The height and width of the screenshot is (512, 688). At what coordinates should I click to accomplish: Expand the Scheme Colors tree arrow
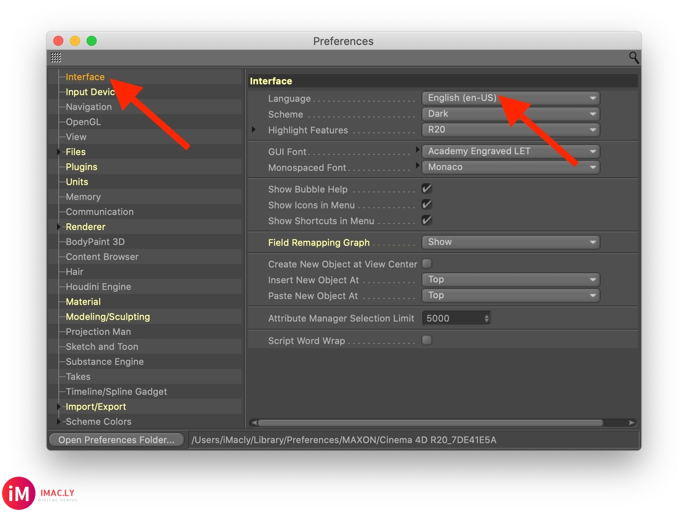[59, 422]
